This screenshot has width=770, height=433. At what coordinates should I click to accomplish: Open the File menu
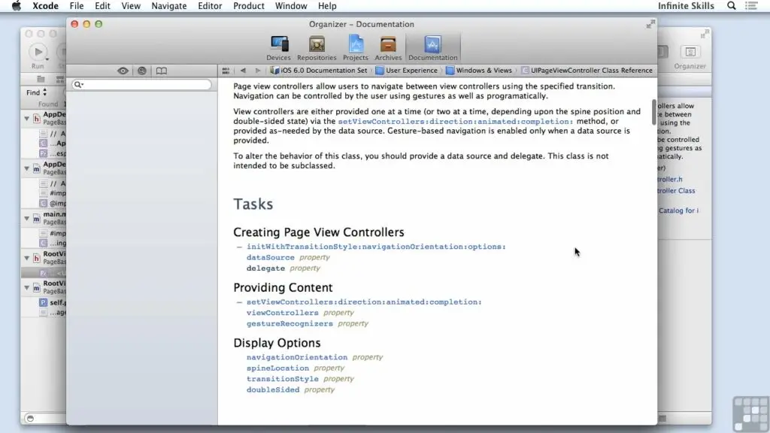pos(77,6)
